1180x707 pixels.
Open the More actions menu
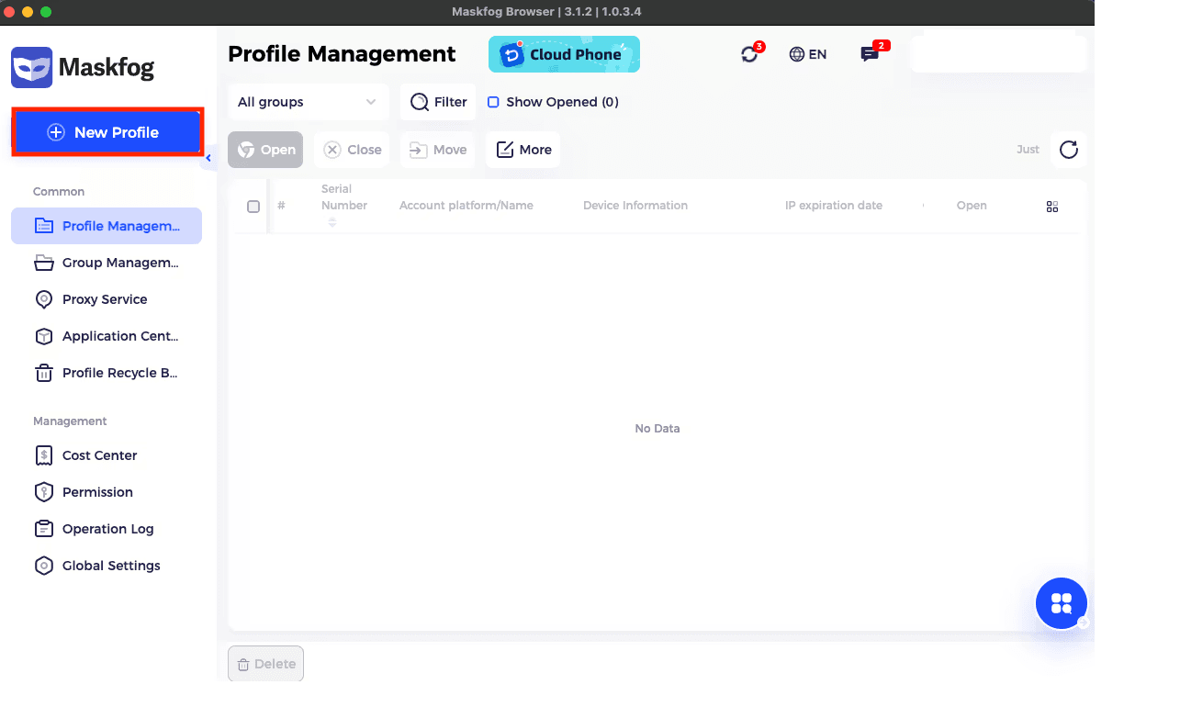[523, 150]
